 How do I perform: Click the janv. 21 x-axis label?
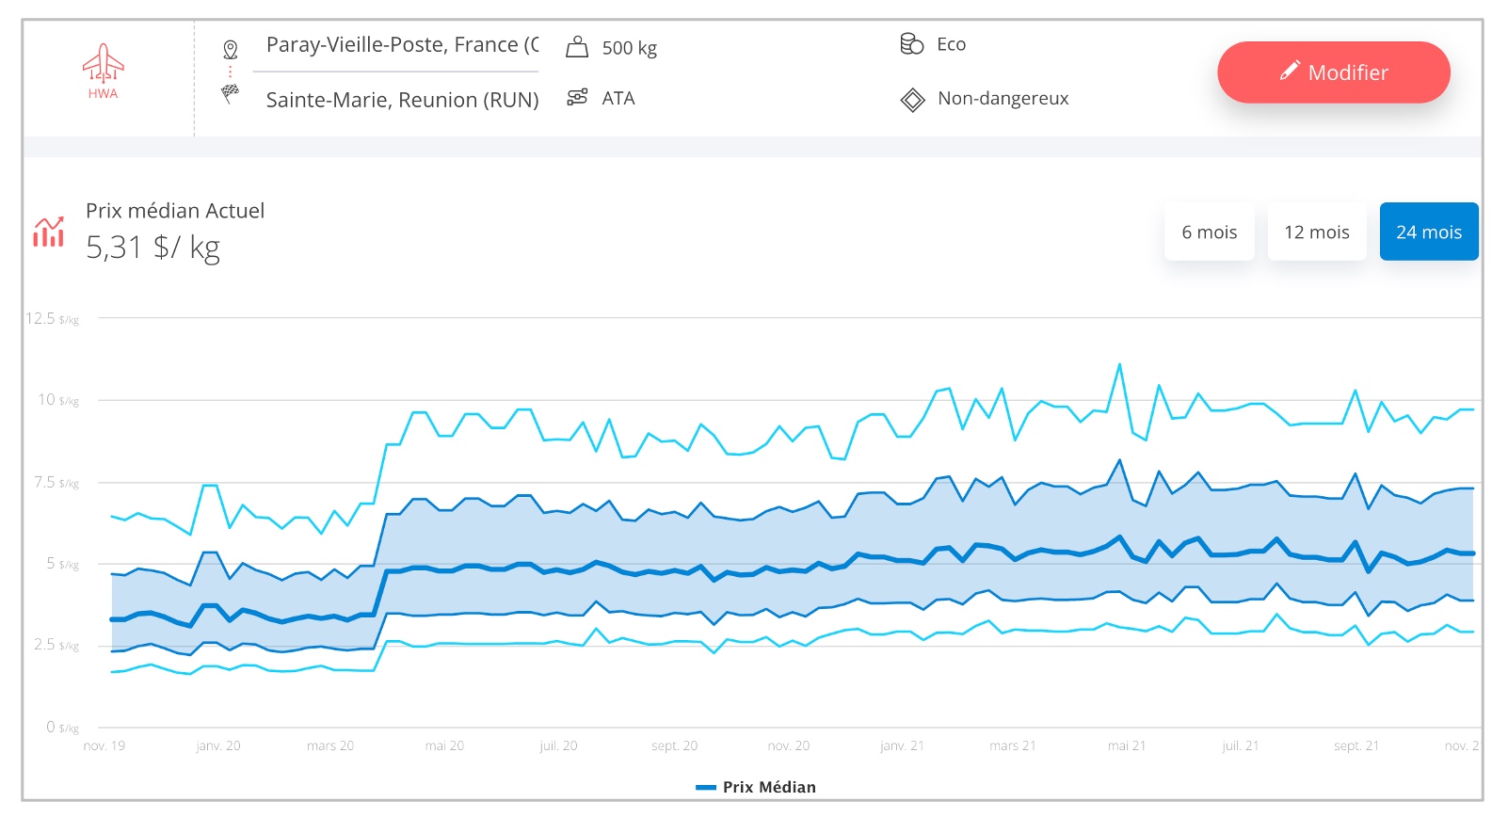pos(902,745)
